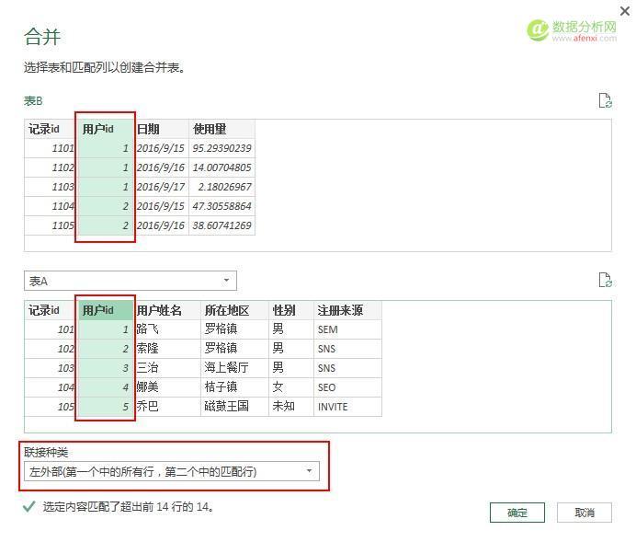
Task: Click cell 103 in 表A 记录id
Action: pyautogui.click(x=51, y=368)
